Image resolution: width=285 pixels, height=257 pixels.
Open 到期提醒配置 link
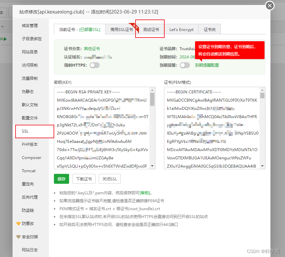[207, 65]
